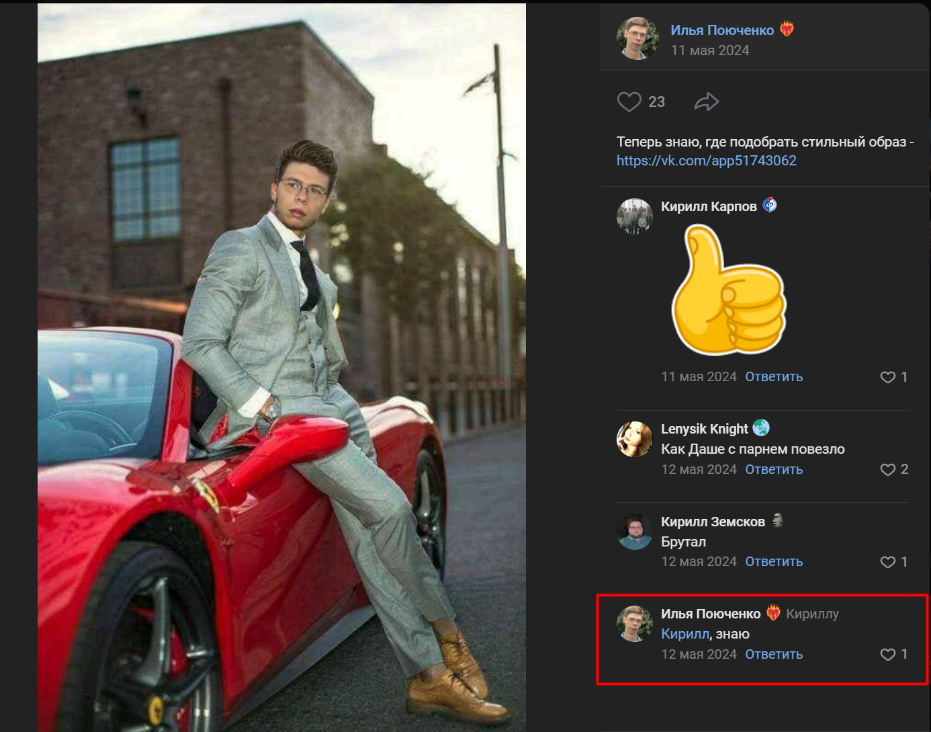Click the large thumbs-up sticker
The height and width of the screenshot is (732, 931).
[x=729, y=290]
